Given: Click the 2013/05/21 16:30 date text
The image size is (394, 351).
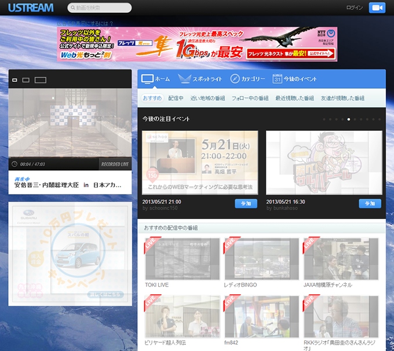Looking at the screenshot, I should tap(286, 202).
